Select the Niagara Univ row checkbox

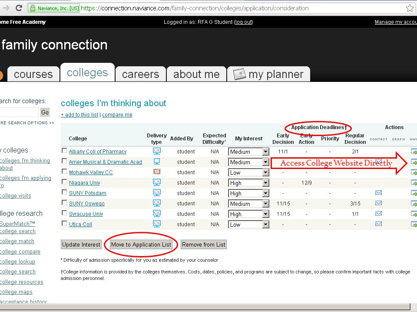64,182
